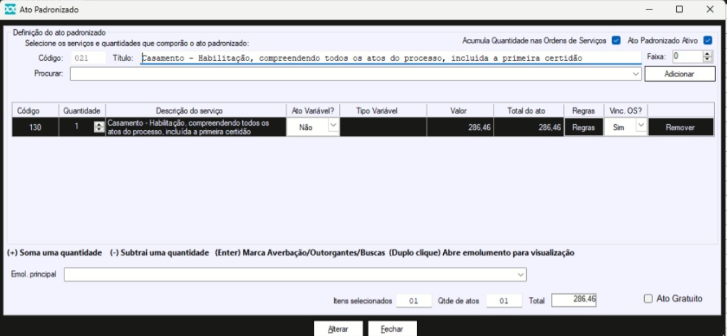Click the Alterar button

click(338, 329)
